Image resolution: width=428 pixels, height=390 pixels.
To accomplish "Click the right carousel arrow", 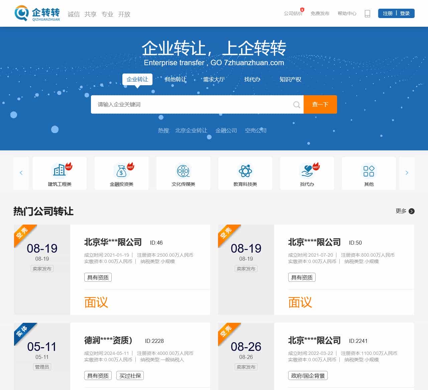I will click(407, 173).
